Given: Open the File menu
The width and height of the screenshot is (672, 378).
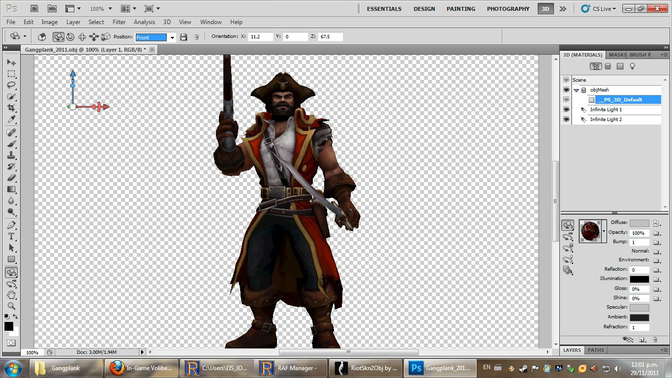Looking at the screenshot, I should coord(11,22).
